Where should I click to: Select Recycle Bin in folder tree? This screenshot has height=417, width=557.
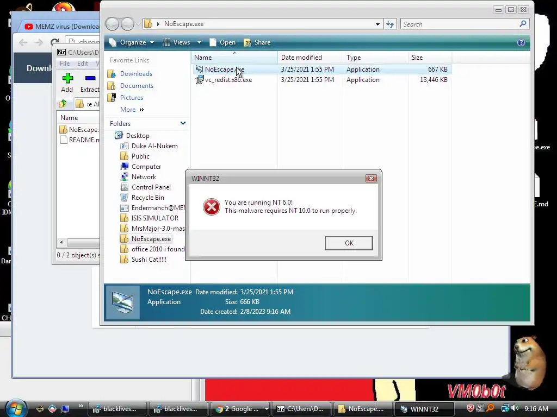147,198
